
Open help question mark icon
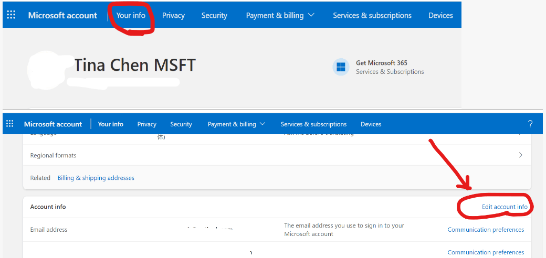[x=530, y=124]
